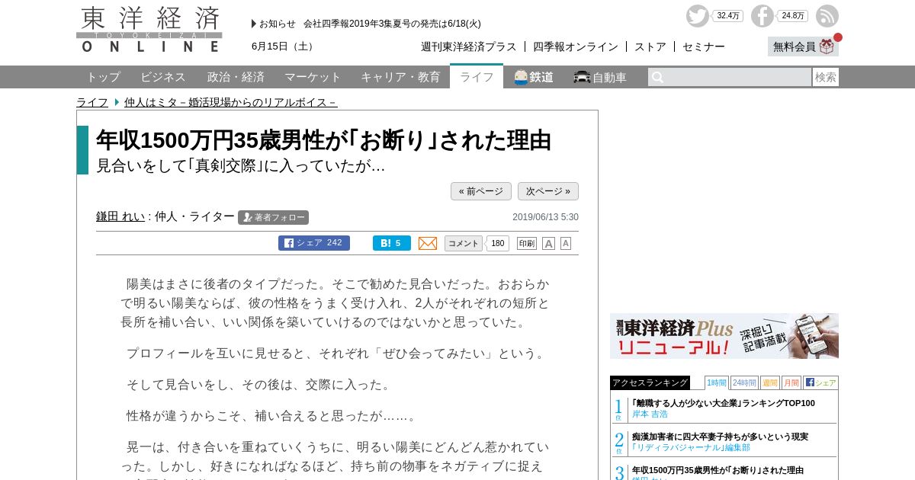Click the 180 comment count bubble

click(x=498, y=243)
